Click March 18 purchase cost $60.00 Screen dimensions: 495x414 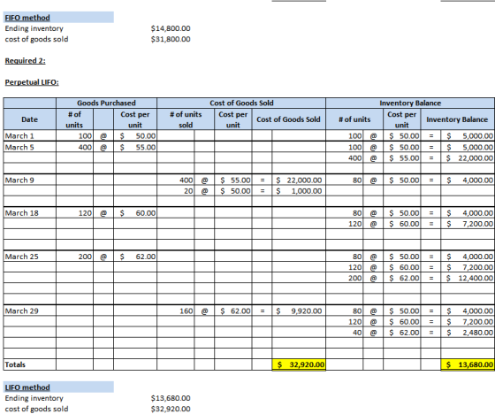point(135,213)
